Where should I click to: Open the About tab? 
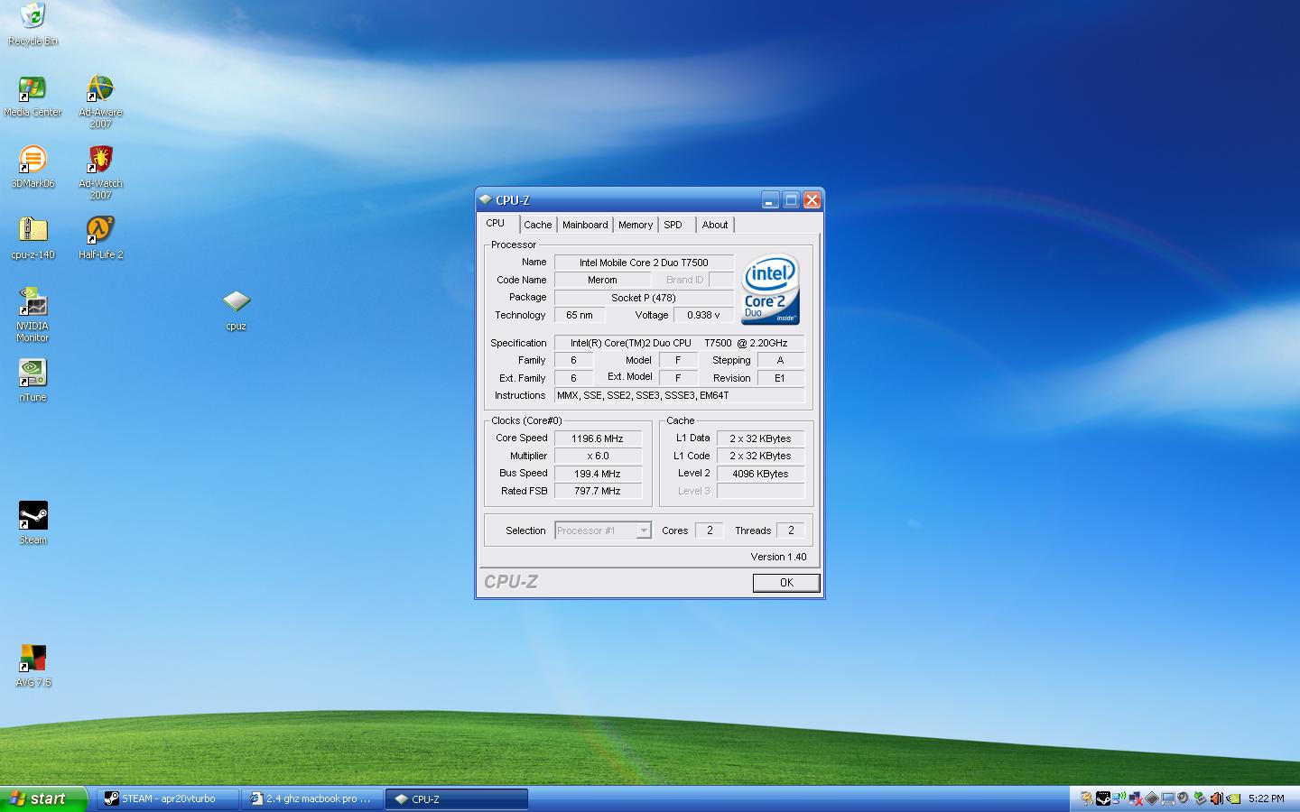715,225
